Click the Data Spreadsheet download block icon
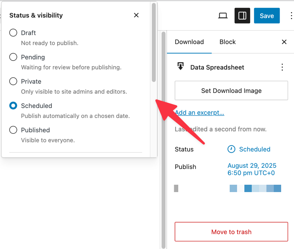The height and width of the screenshot is (249, 294). tap(180, 67)
